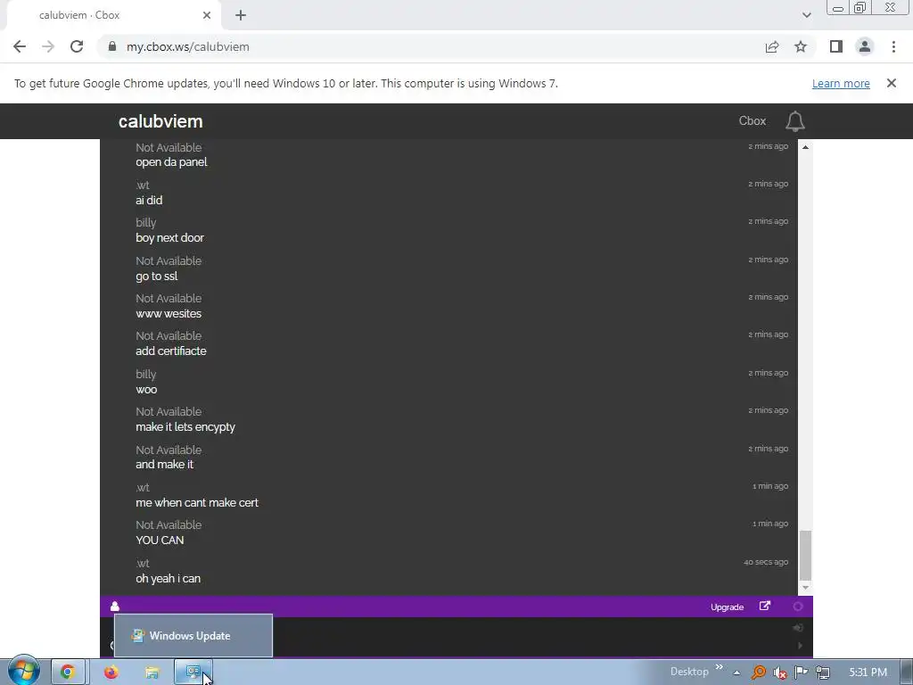Open Chrome three-dot menu

point(893,46)
